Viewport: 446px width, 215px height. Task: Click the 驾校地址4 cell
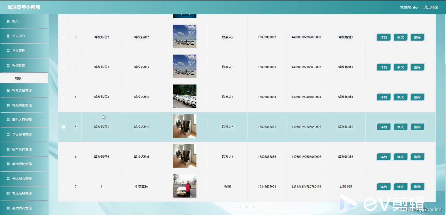coord(346,97)
